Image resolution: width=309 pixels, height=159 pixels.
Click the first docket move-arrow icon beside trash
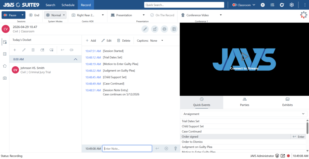point(42,50)
